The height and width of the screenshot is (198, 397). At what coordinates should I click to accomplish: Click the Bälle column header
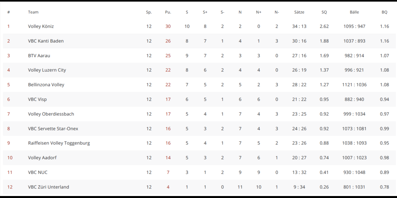click(354, 12)
